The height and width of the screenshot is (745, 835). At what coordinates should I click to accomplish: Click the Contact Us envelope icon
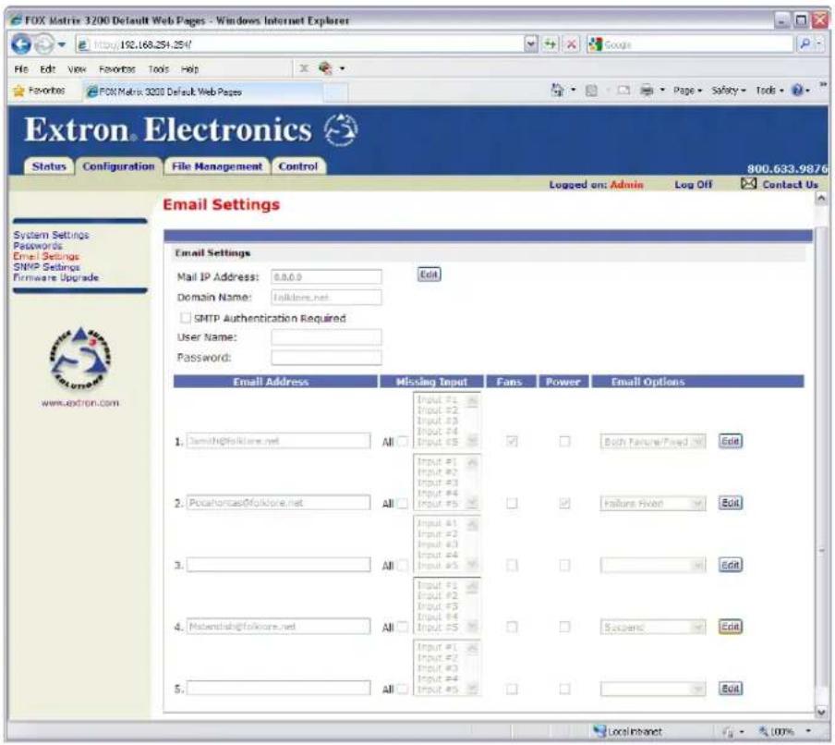748,183
